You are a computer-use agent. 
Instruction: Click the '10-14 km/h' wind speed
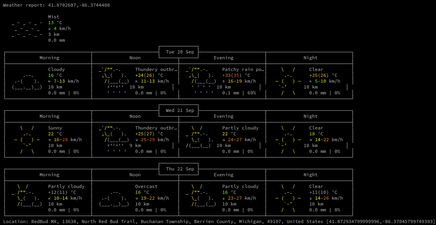(x=68, y=198)
